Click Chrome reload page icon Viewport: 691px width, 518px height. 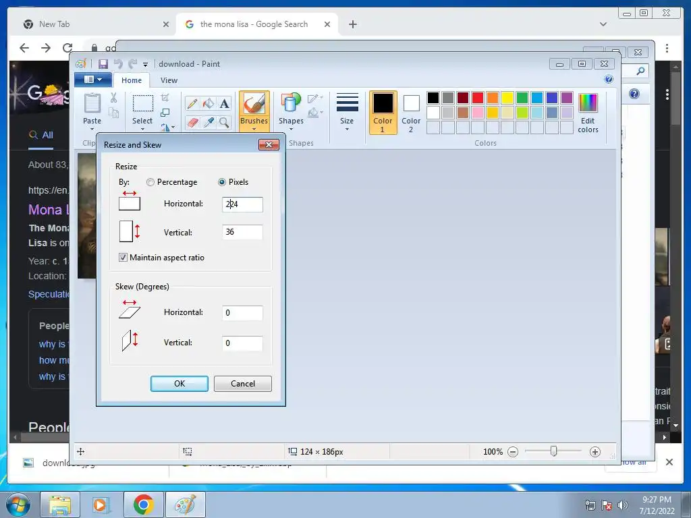point(67,48)
